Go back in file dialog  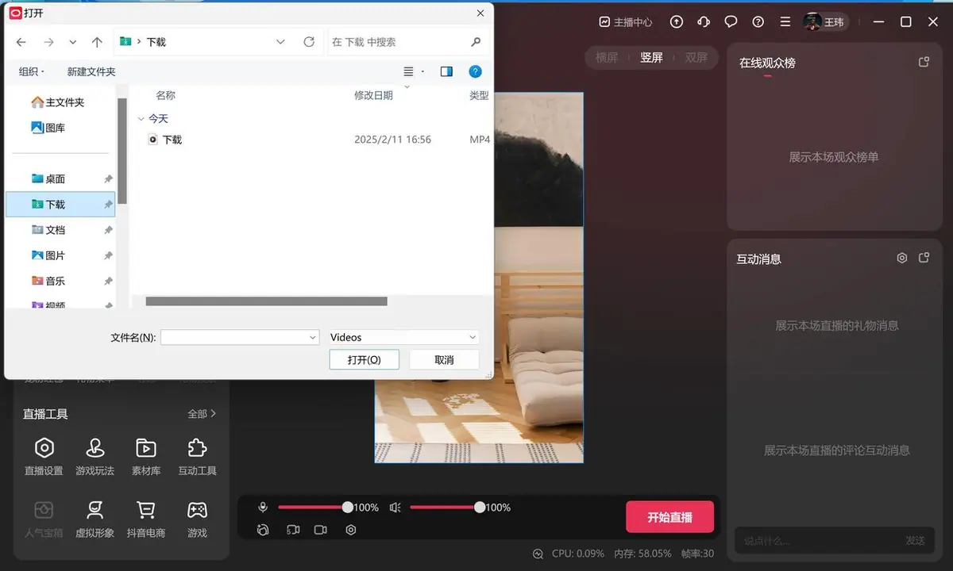(21, 42)
